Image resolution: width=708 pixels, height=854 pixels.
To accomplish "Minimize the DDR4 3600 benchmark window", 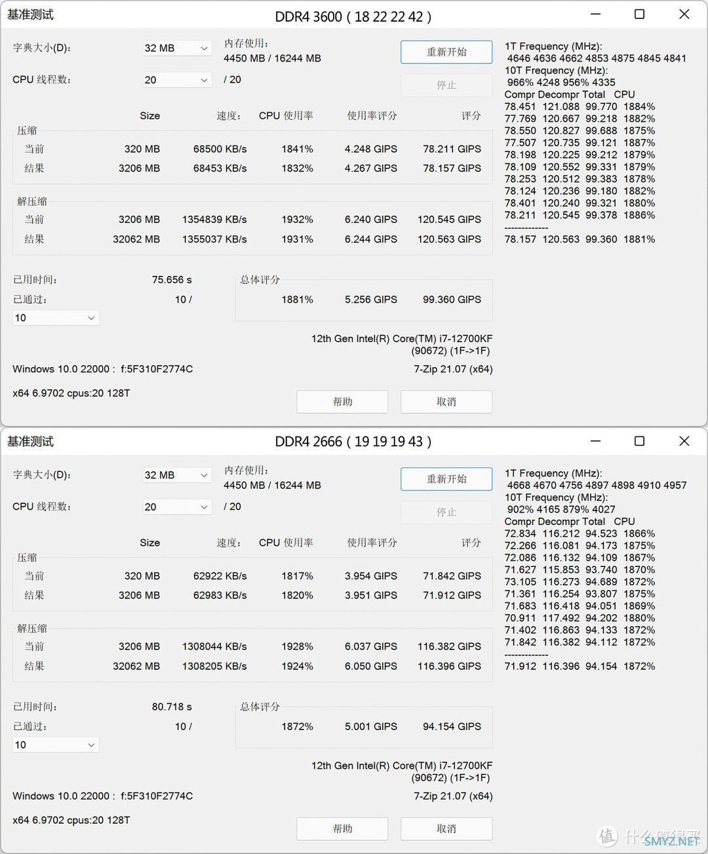I will pos(595,14).
